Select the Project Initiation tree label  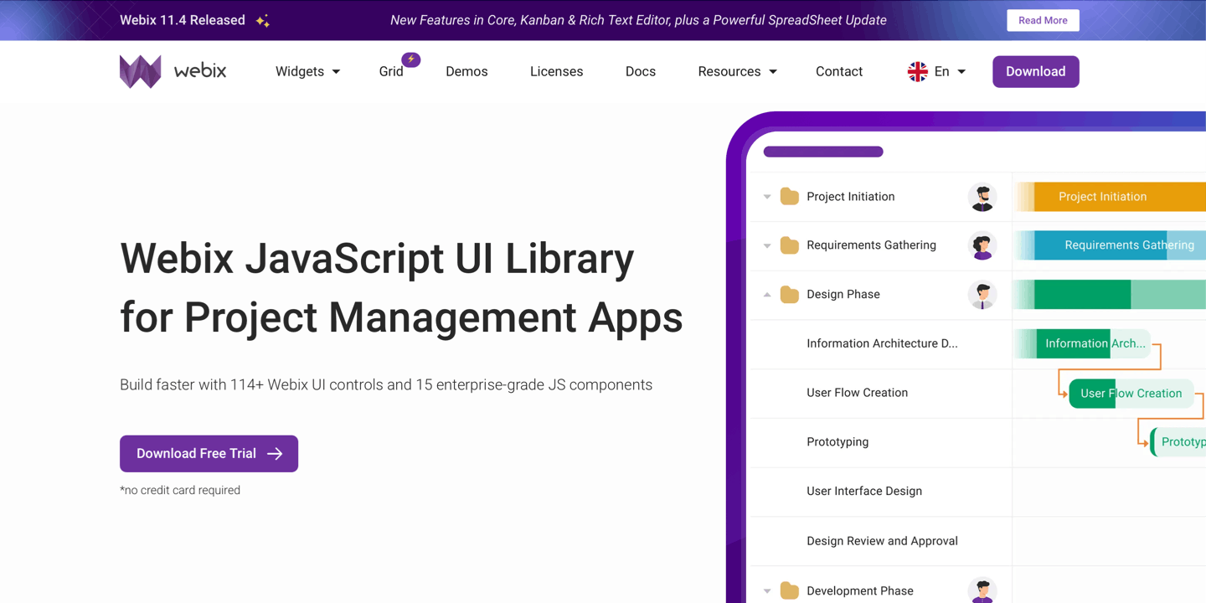pyautogui.click(x=850, y=197)
